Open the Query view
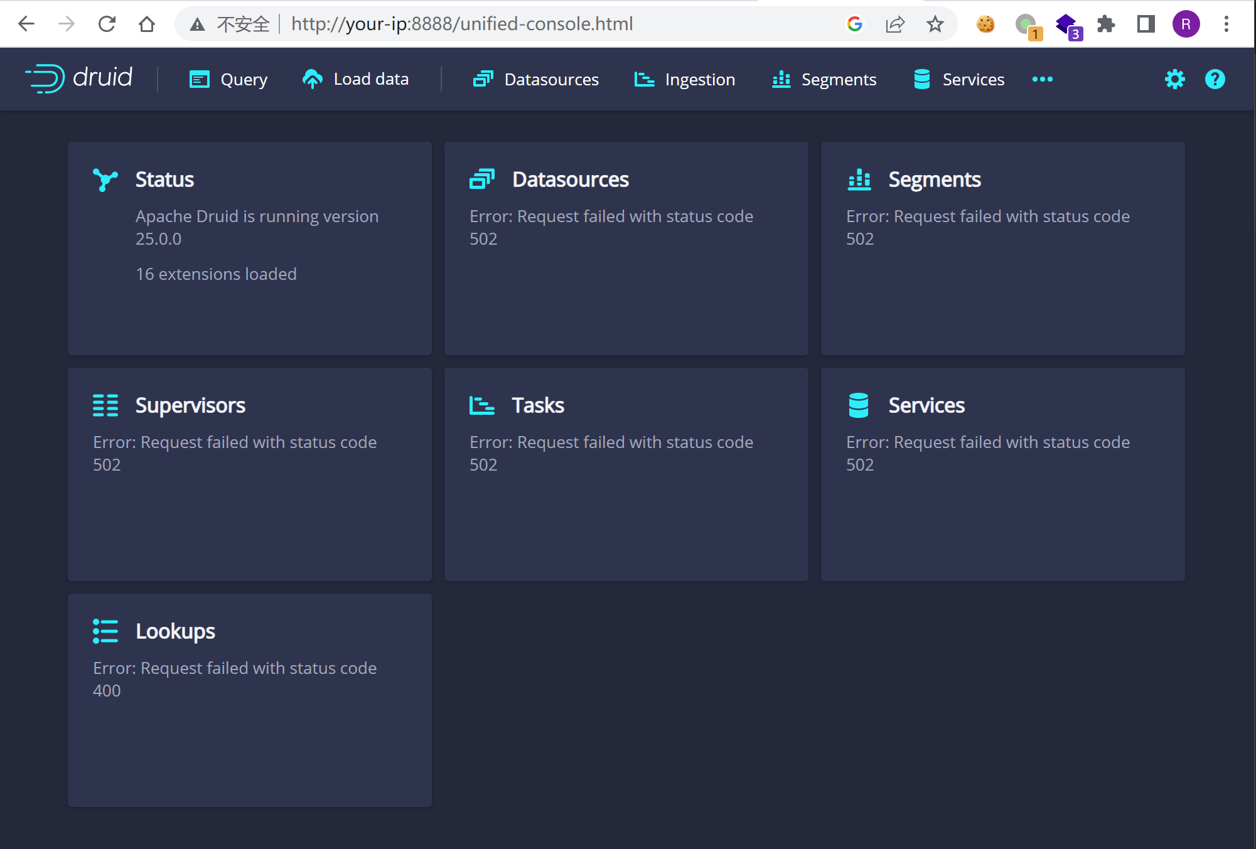This screenshot has width=1256, height=849. tap(228, 79)
